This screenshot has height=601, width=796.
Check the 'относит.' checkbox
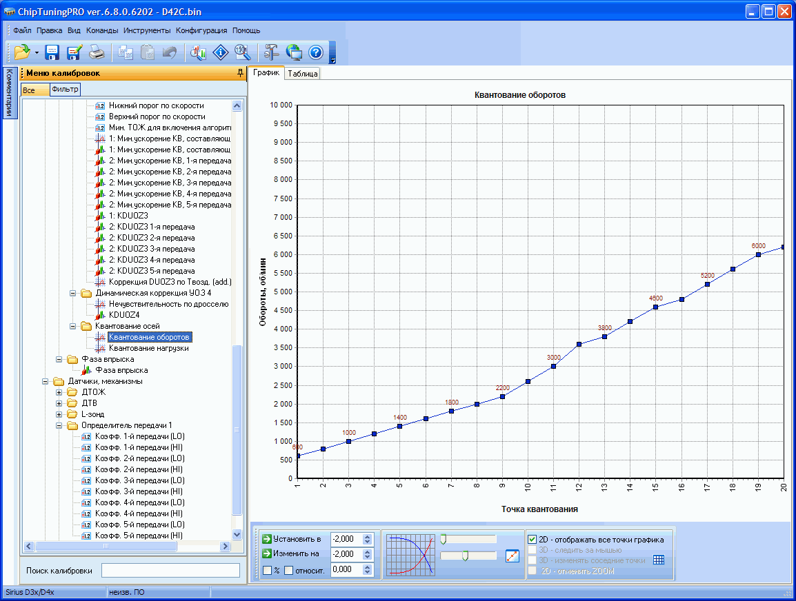tap(289, 570)
